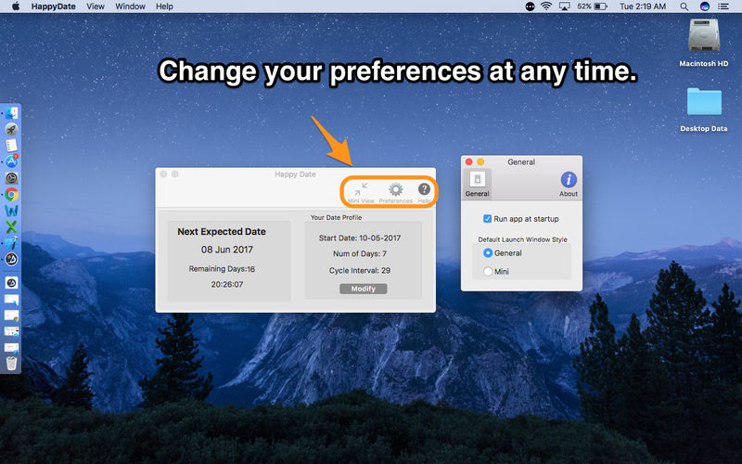The height and width of the screenshot is (464, 742).
Task: Open Notification Center list icon
Action: pyautogui.click(x=723, y=6)
